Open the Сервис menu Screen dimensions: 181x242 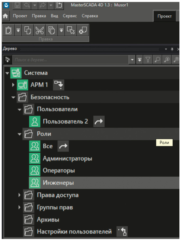(70, 16)
